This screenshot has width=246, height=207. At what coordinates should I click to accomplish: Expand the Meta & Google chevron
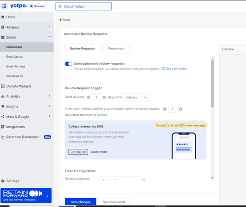click(50, 116)
